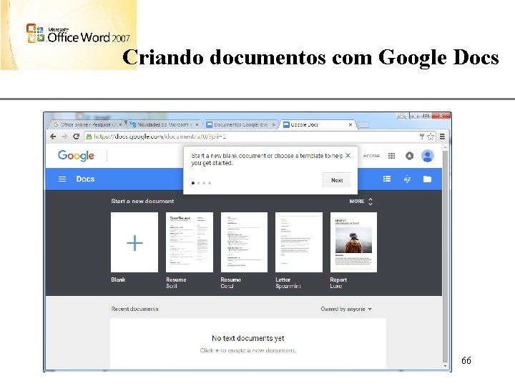Click the scrollbar down arrow

[445, 366]
